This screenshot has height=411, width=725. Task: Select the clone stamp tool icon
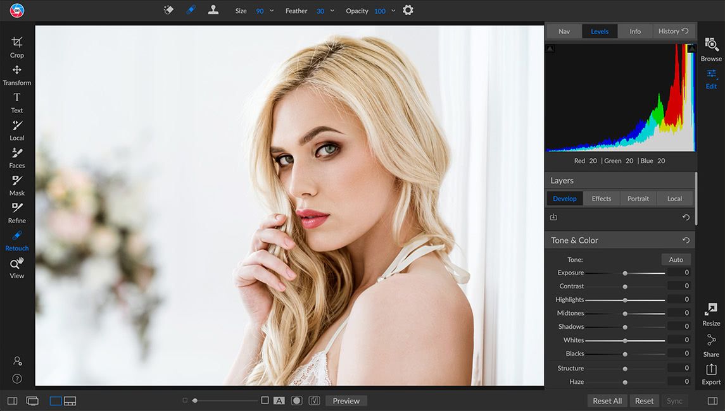click(x=213, y=9)
